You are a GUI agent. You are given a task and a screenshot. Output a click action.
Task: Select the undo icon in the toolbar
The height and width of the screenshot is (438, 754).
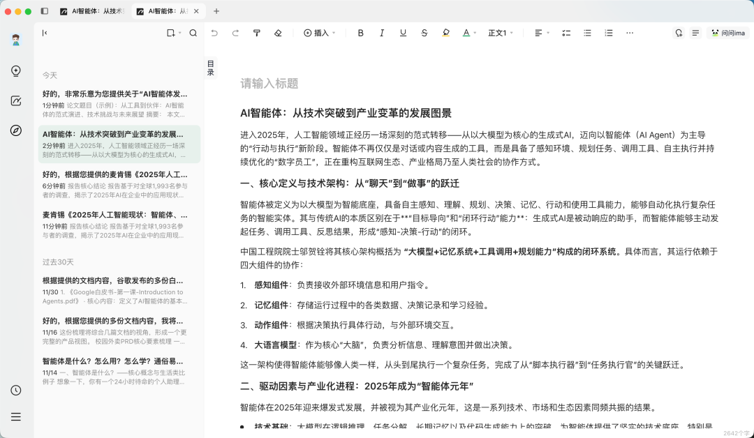pyautogui.click(x=214, y=33)
